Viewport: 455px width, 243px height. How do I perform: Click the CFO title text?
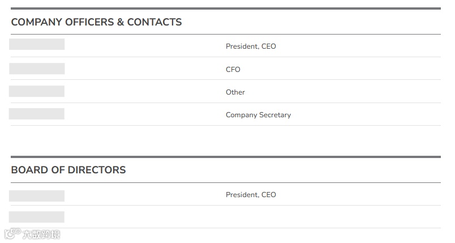[233, 69]
